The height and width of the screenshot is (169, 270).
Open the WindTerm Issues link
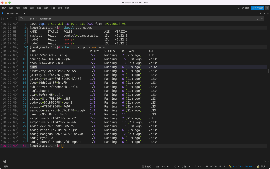243,166
